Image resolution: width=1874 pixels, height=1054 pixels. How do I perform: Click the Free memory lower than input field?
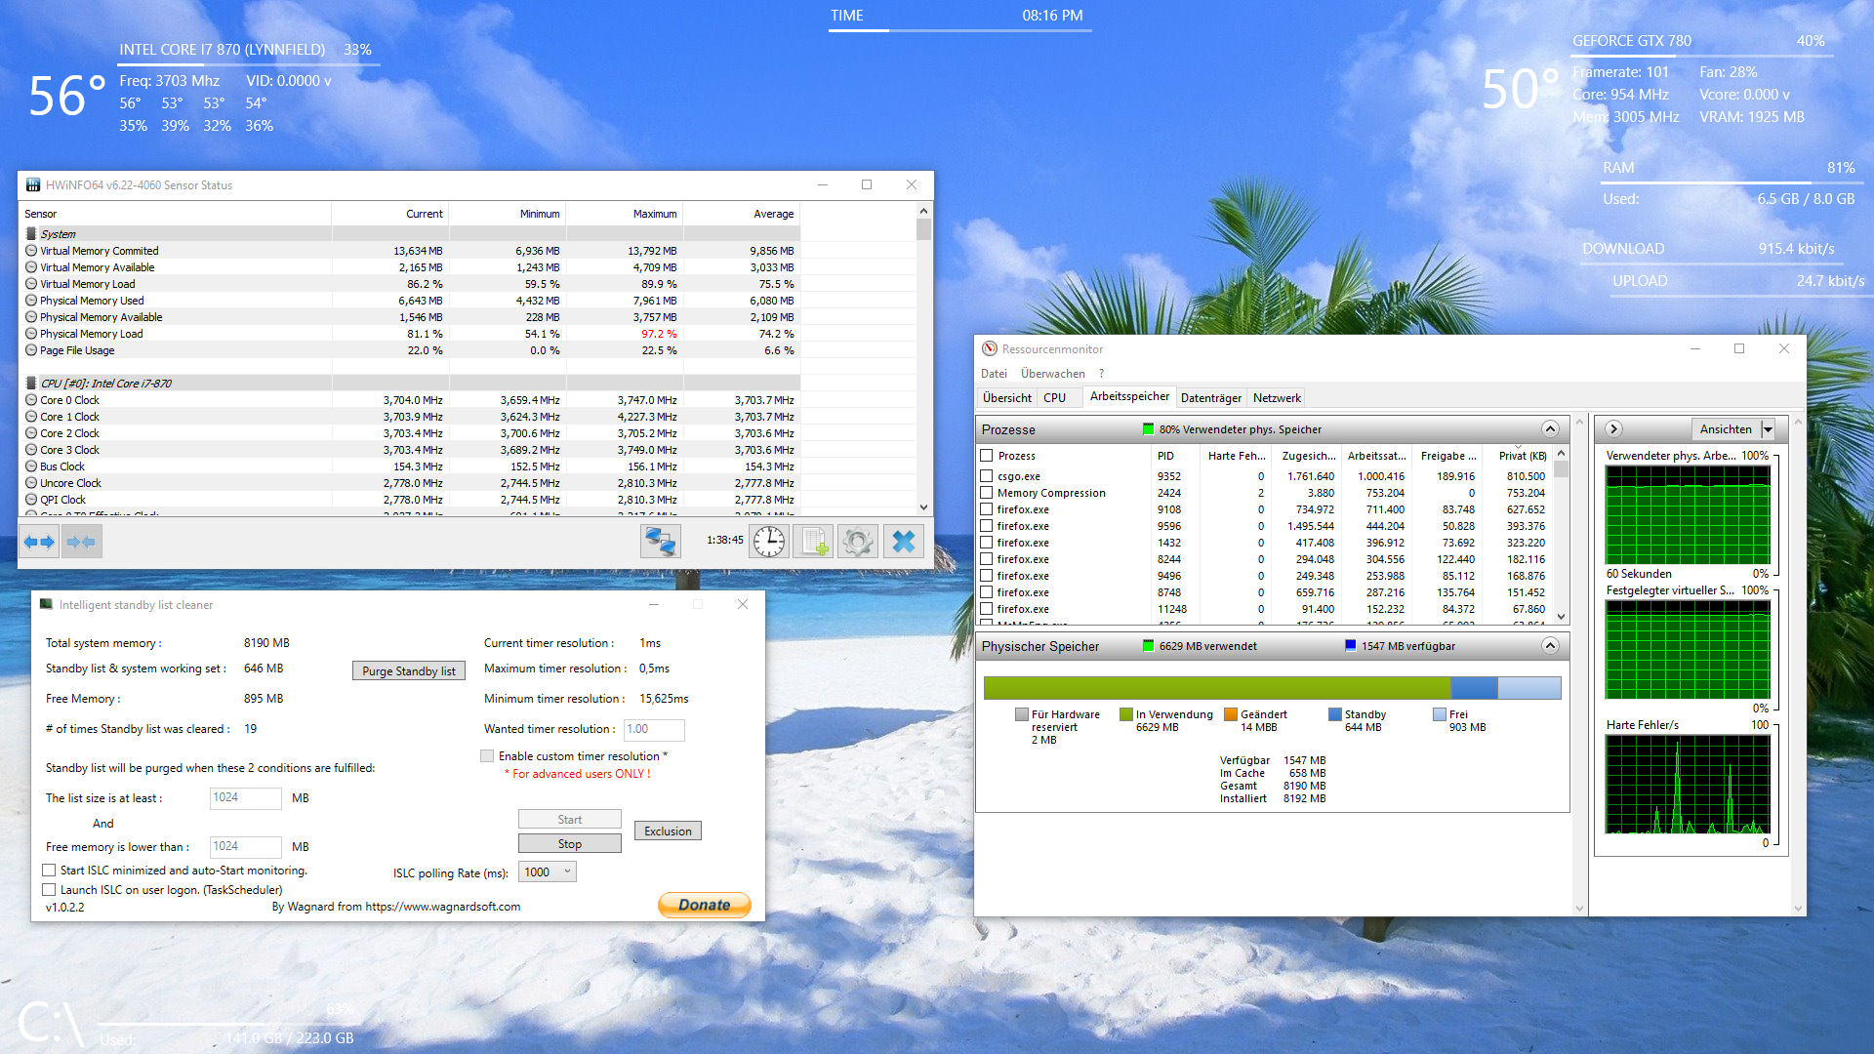pos(245,847)
